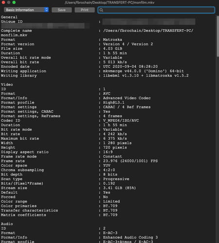The image size is (219, 243).
Task: Click the magnifying glass search icon
Action: click(101, 10)
